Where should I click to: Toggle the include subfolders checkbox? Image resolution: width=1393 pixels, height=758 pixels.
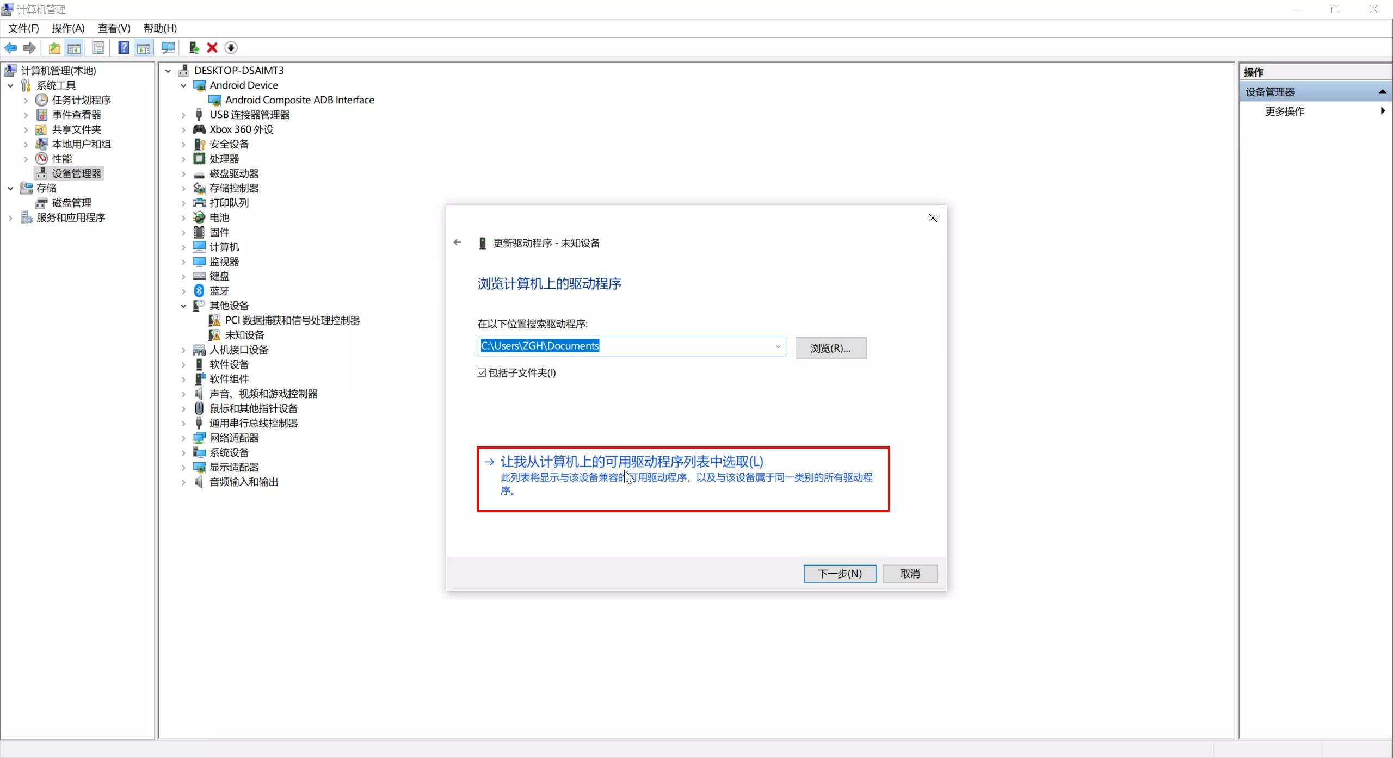coord(482,372)
